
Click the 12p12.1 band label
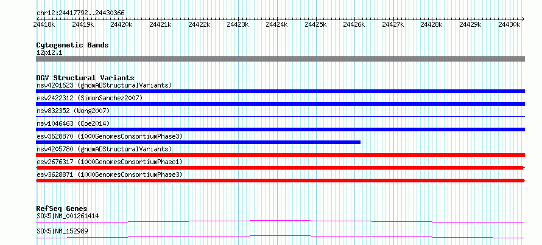[x=49, y=53]
